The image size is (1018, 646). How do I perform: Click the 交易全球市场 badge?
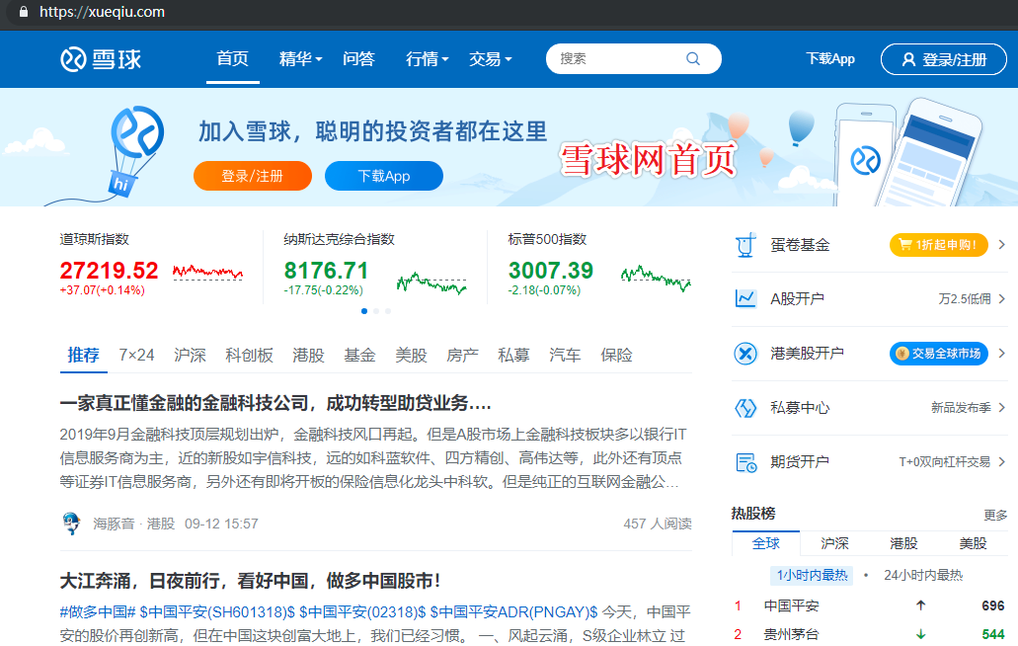click(939, 354)
